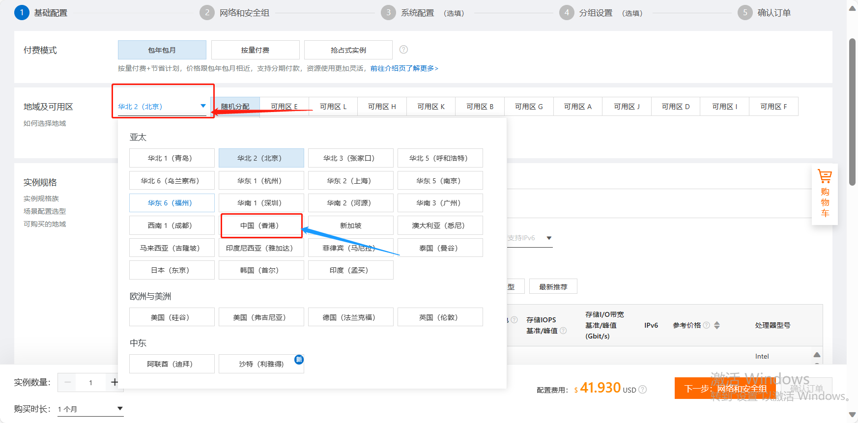Select region 中国（香港）
The image size is (858, 423).
click(261, 226)
